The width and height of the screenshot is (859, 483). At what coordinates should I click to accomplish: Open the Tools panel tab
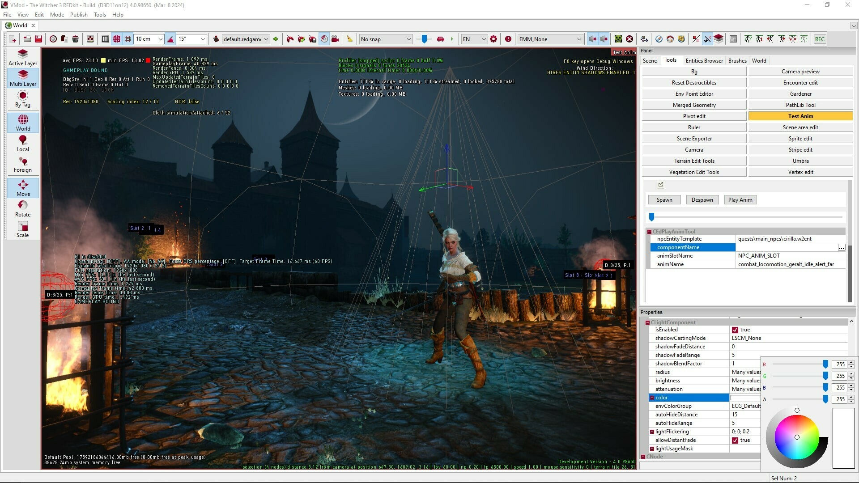670,60
